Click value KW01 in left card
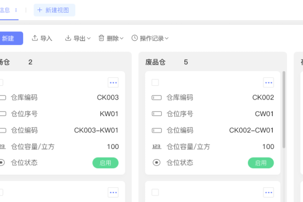 (x=109, y=114)
